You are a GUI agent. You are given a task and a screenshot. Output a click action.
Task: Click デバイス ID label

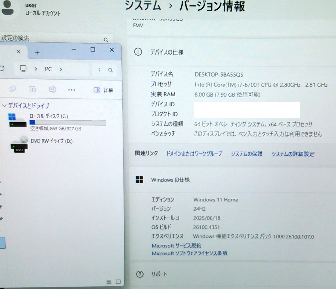(x=163, y=104)
